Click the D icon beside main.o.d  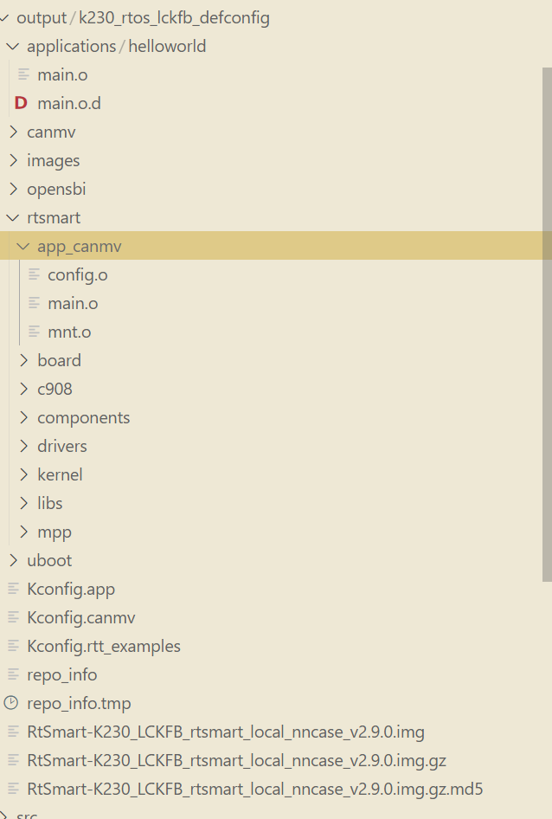click(x=21, y=104)
